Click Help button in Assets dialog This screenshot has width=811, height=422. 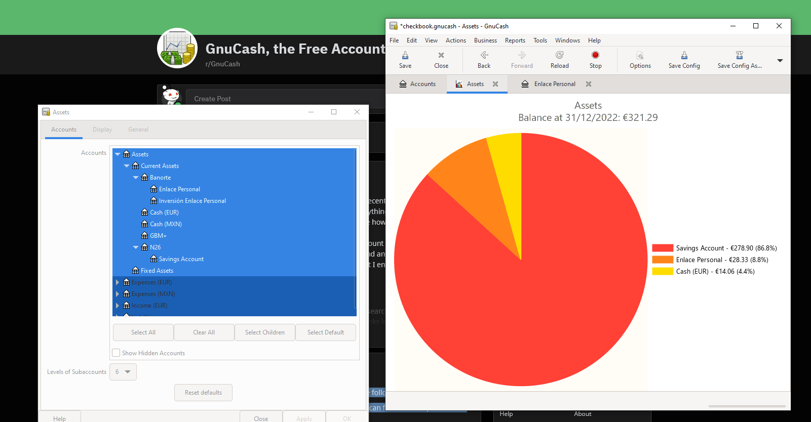(x=60, y=417)
